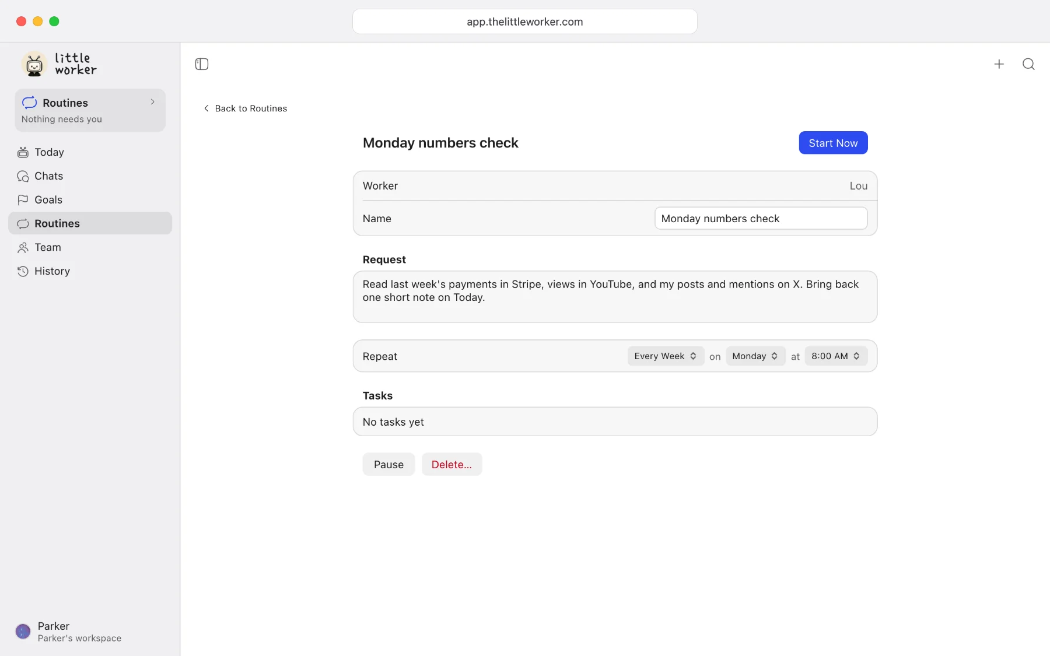This screenshot has height=656, width=1050.
Task: Click into the Request text area
Action: (x=615, y=297)
